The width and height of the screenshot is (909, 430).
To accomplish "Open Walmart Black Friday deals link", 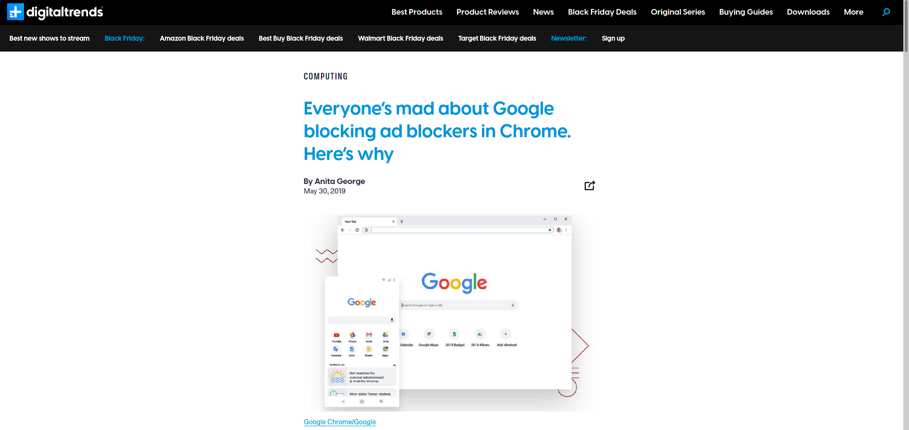I will tap(401, 38).
